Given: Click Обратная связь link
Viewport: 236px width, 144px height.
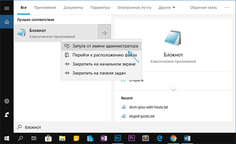Looking at the screenshot, I should point(203,7).
